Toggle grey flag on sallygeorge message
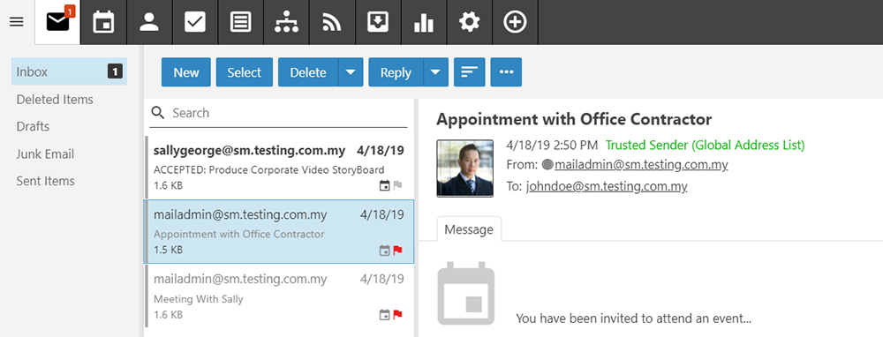The width and height of the screenshot is (883, 337). 397,185
